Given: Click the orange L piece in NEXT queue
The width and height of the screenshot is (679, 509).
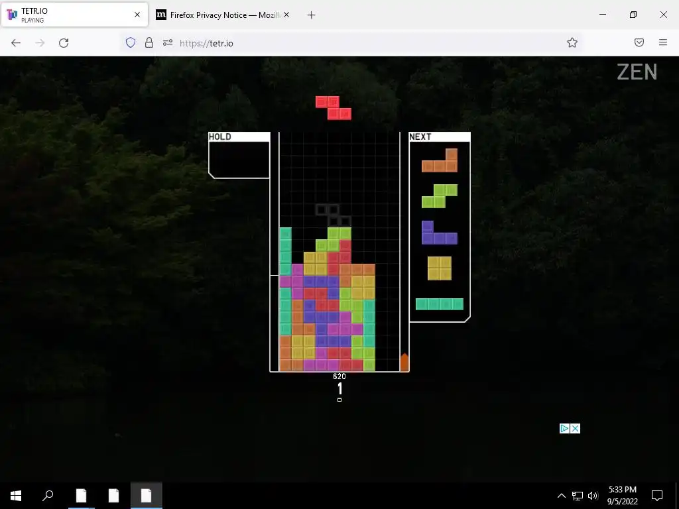Looking at the screenshot, I should [440, 160].
